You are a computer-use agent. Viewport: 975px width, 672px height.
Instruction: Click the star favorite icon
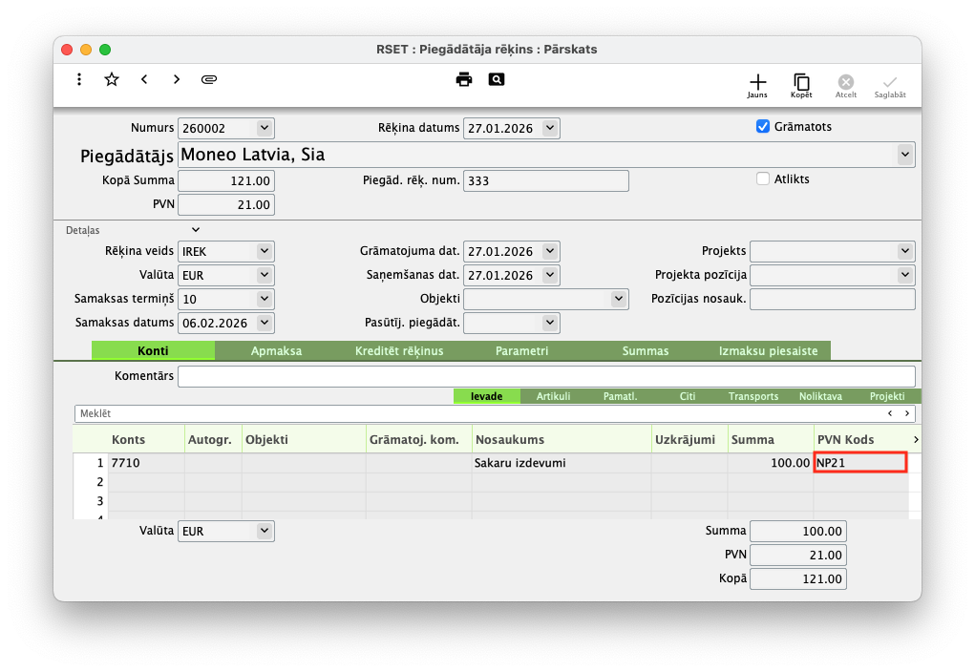click(112, 79)
